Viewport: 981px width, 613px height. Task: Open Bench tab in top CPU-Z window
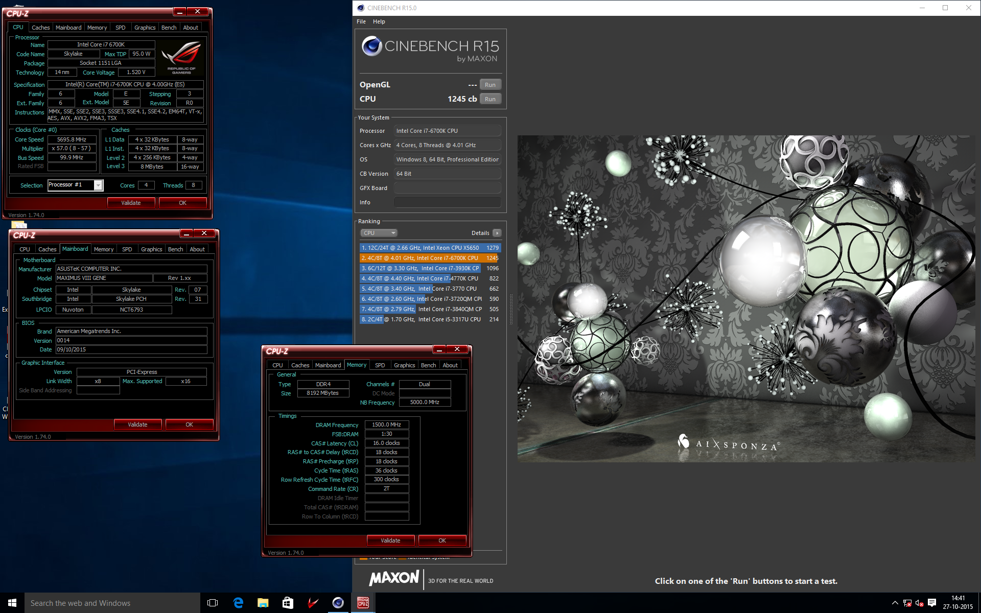[x=169, y=28]
